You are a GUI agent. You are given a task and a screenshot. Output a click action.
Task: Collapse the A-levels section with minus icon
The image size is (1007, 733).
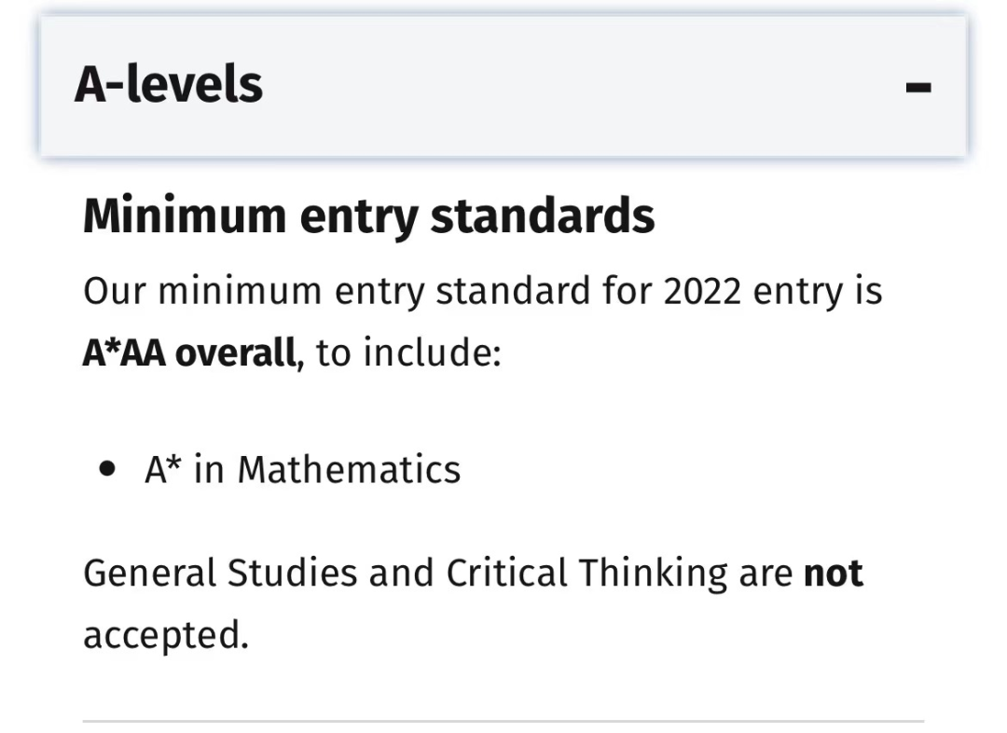[918, 87]
